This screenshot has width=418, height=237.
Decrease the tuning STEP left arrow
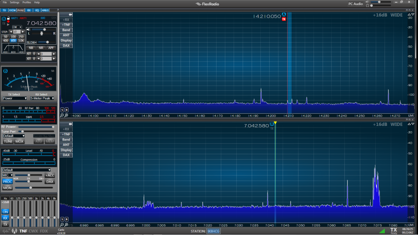[11, 32]
